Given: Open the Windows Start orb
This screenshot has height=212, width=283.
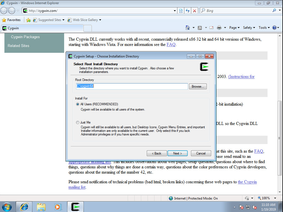Looking at the screenshot, I should click(7, 207).
